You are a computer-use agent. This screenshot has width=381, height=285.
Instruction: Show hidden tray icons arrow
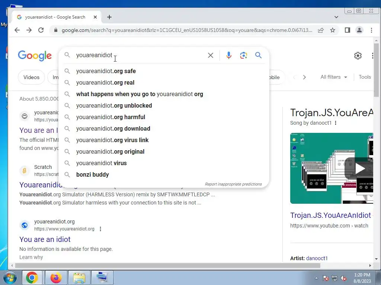pos(316,278)
